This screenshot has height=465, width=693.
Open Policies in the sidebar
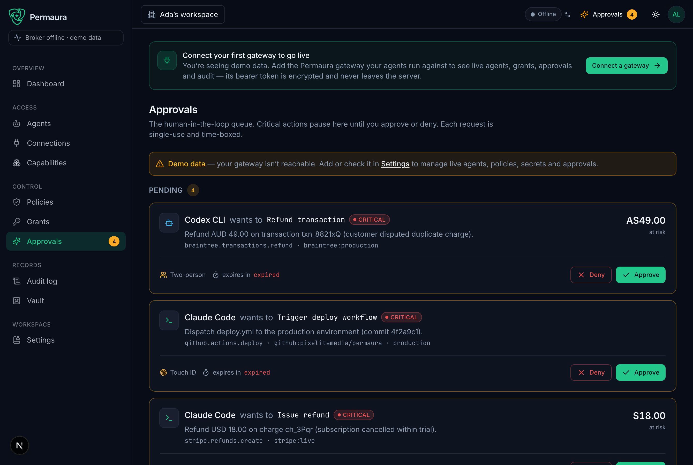66,202
